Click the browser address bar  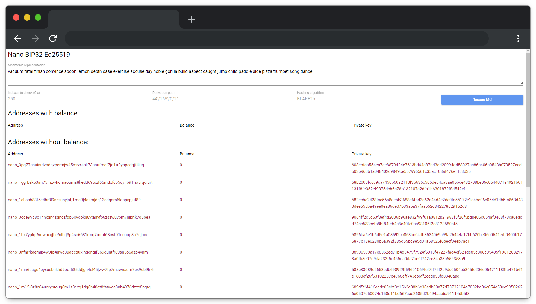click(276, 38)
